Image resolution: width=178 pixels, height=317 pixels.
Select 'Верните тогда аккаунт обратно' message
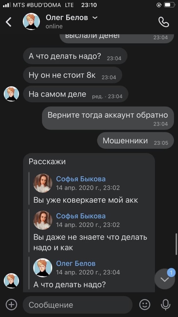click(108, 118)
